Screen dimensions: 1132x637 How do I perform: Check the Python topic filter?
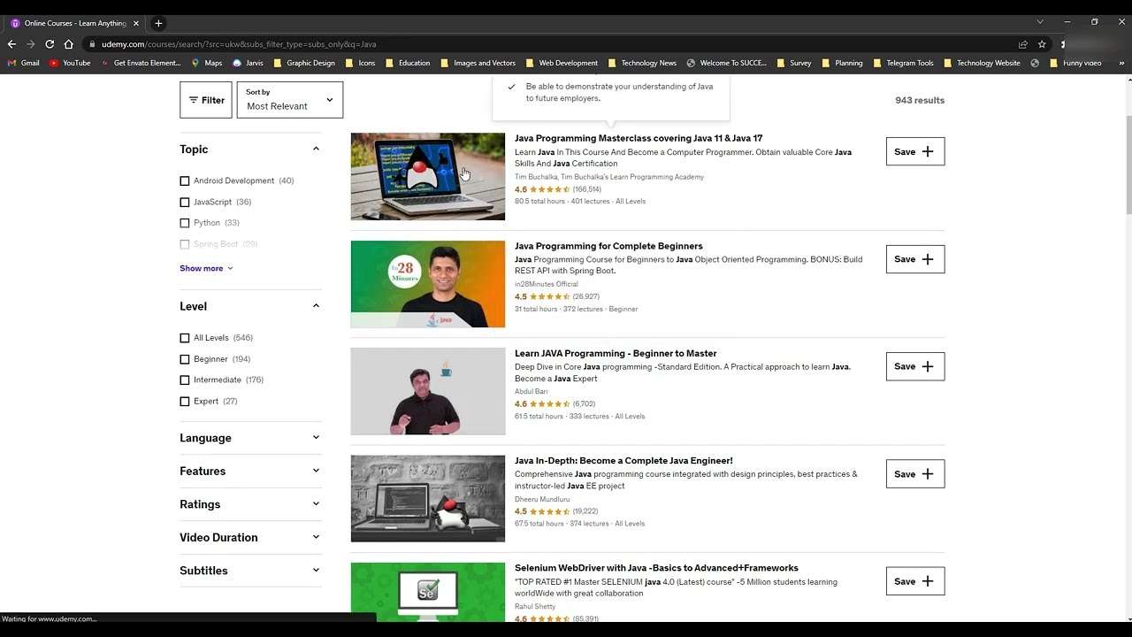coord(185,223)
